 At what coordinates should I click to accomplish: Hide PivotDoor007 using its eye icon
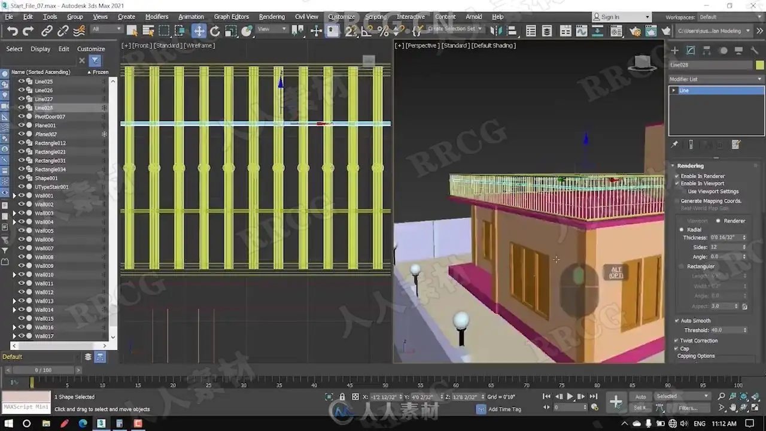pos(22,117)
